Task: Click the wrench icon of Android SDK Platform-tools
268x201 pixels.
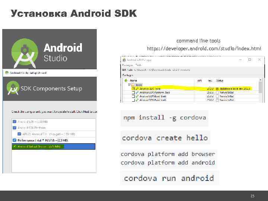Action: [137, 92]
